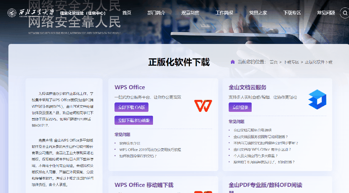This screenshot has width=349, height=193.
Task: Open the 规章制度 navigation menu
Action: 190,13
